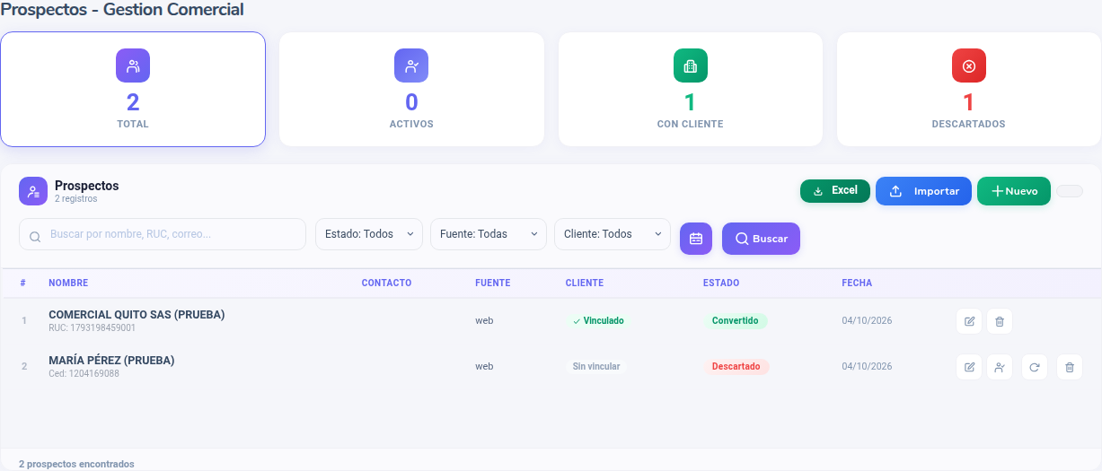Delete the MARÍA PÉREZ prospect
Image resolution: width=1102 pixels, height=471 pixels.
[1069, 367]
